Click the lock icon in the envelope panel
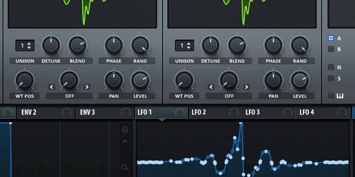This screenshot has height=177, width=355. pyautogui.click(x=125, y=129)
